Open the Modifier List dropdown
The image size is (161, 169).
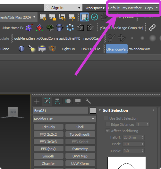[64, 119]
